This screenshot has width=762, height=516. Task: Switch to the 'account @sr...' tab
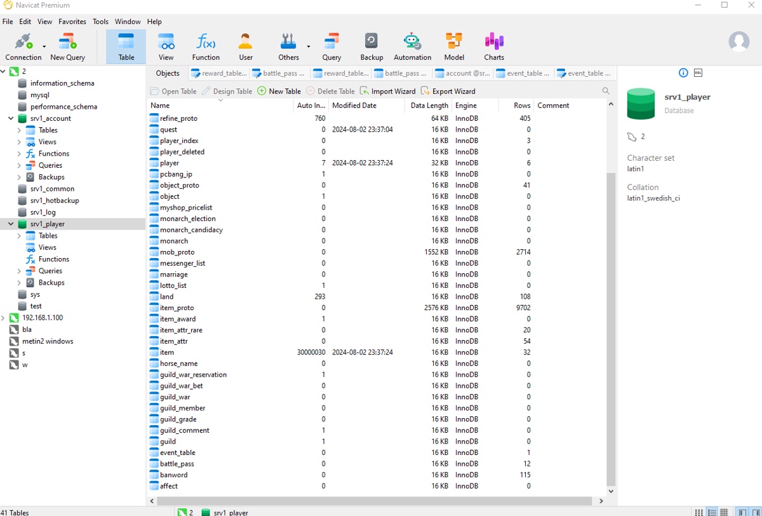[x=462, y=73]
